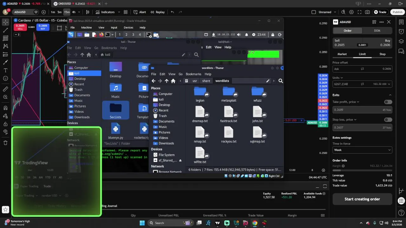Undo the last chart action
Image resolution: width=406 pixels, height=228 pixels.
click(x=172, y=12)
